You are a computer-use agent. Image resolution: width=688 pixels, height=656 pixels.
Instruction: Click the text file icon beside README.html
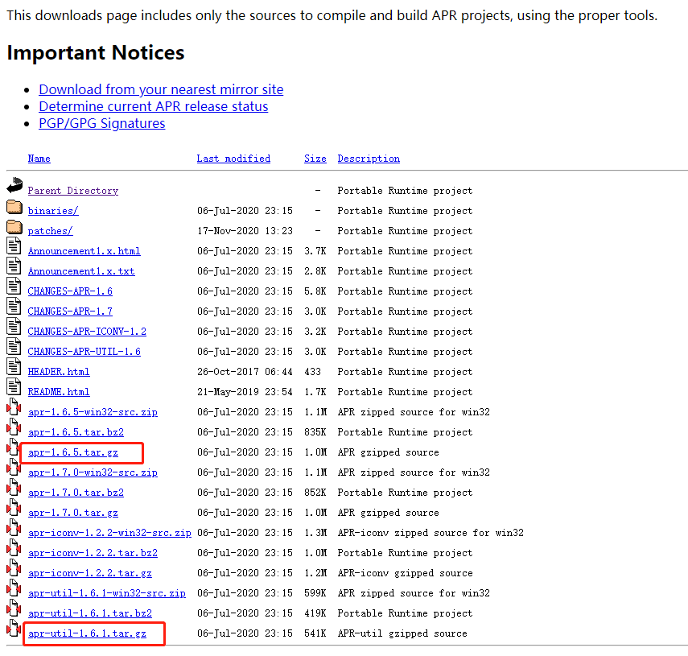click(14, 386)
